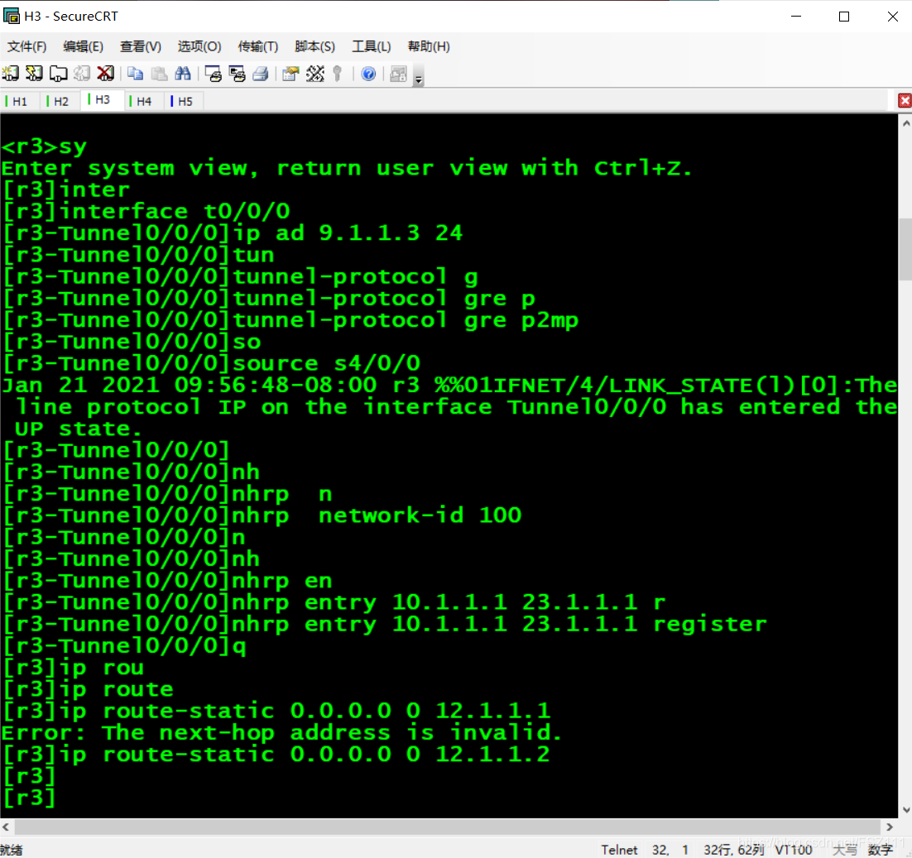Click the Print Selection icon
The image size is (912, 858).
tap(238, 74)
